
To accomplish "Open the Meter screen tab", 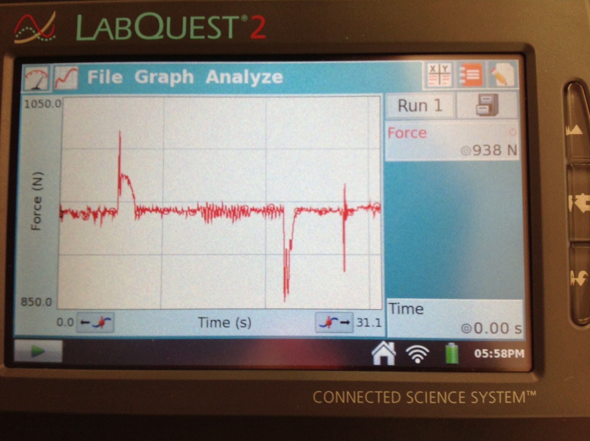I will (x=37, y=78).
